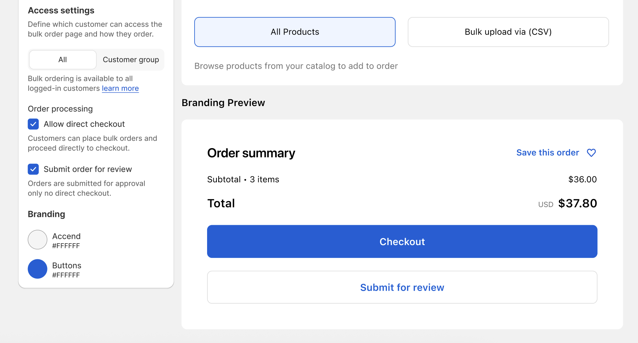Toggle the Submit order for review checkbox
This screenshot has height=343, width=638.
pyautogui.click(x=33, y=169)
